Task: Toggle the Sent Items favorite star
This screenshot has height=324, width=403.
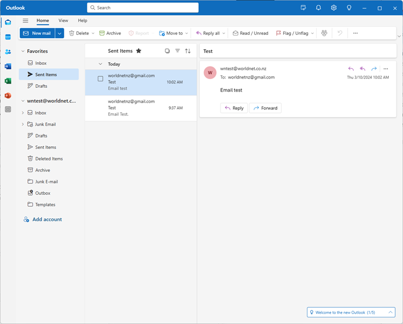Action: (139, 51)
